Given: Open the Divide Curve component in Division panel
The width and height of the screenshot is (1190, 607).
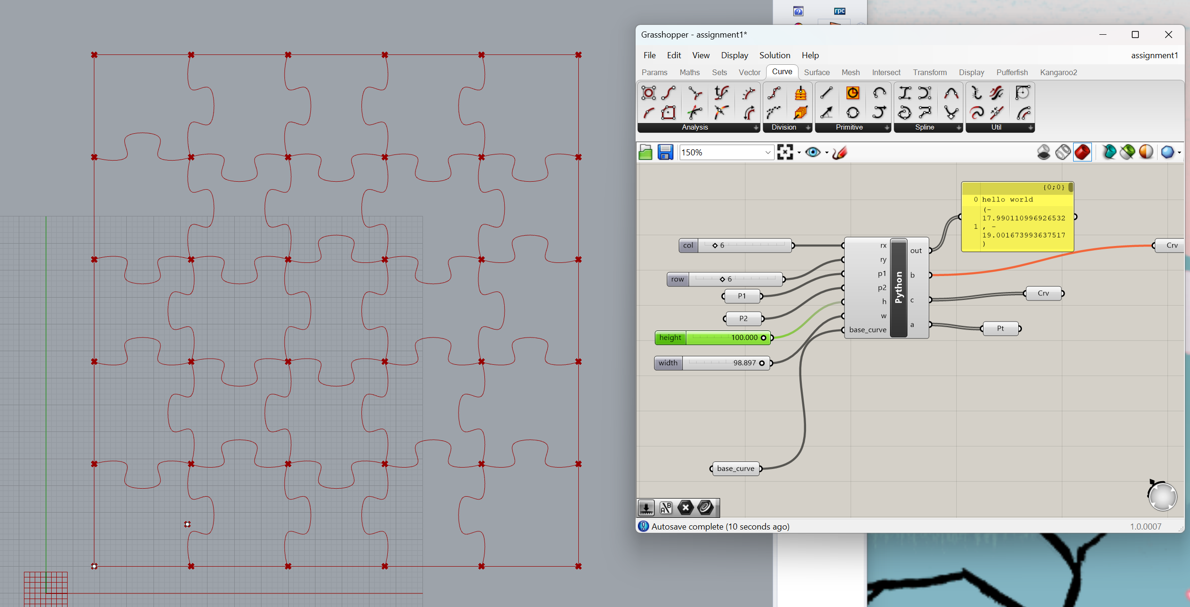Looking at the screenshot, I should (774, 93).
